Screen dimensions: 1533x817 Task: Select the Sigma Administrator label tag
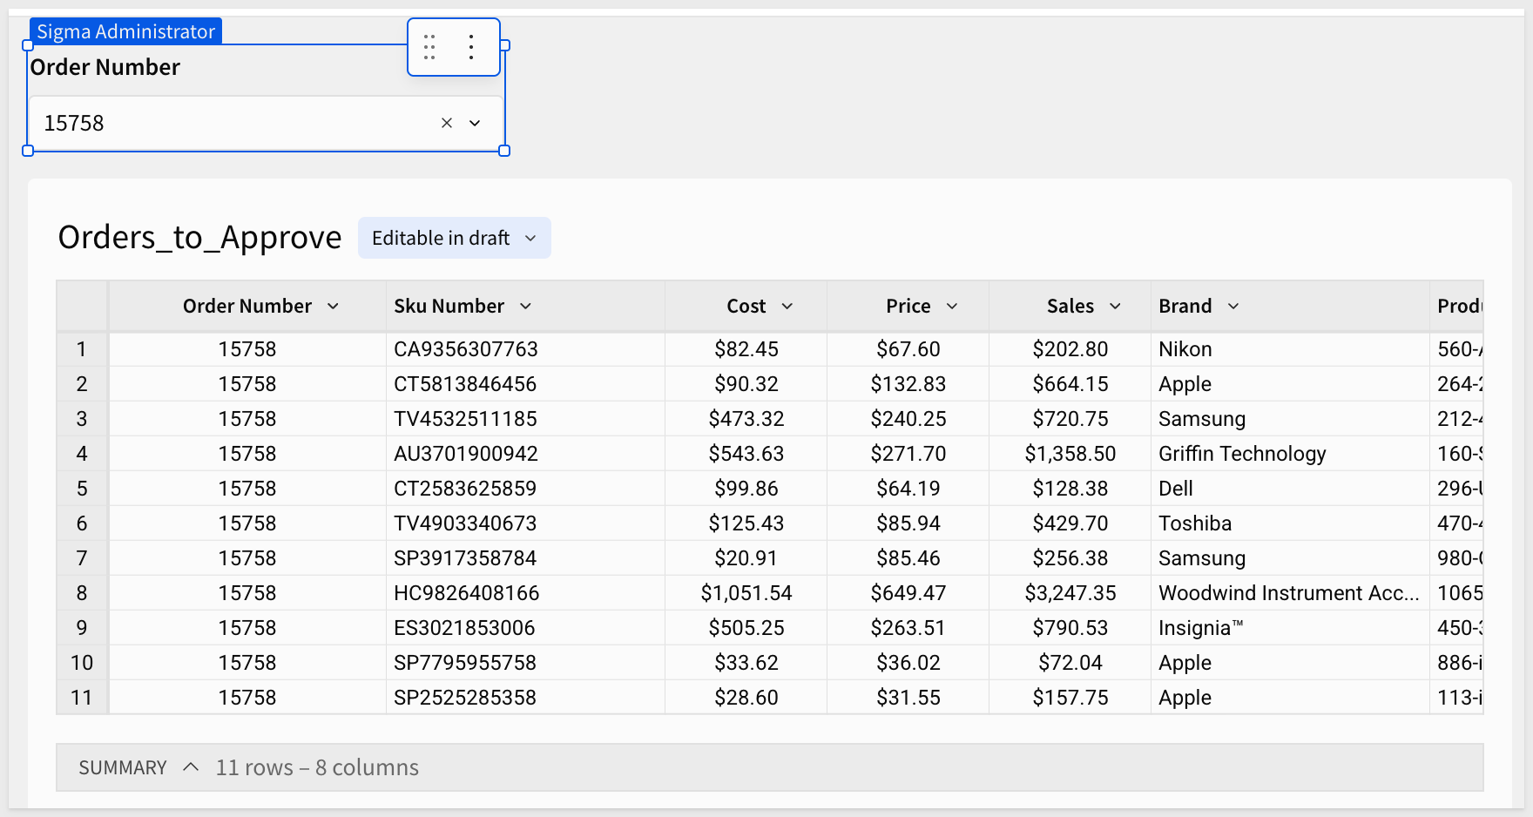125,31
